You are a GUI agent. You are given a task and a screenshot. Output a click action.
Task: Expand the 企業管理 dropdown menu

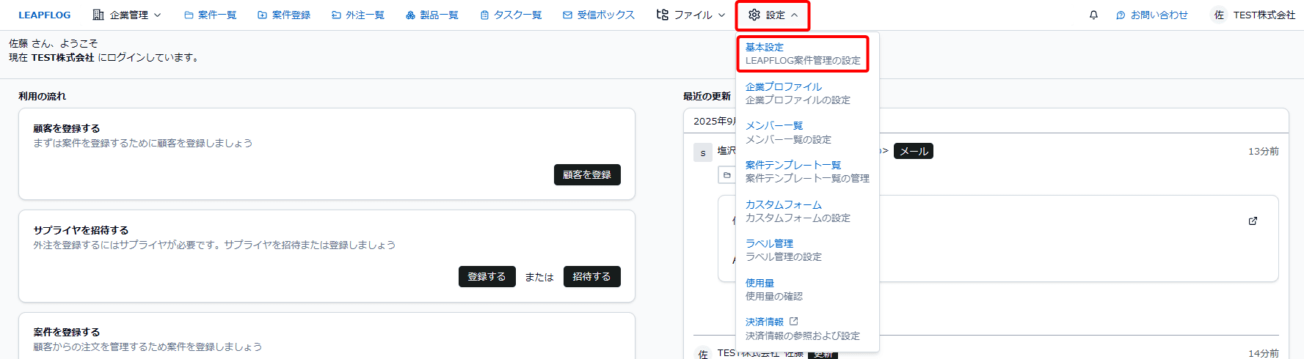point(127,15)
